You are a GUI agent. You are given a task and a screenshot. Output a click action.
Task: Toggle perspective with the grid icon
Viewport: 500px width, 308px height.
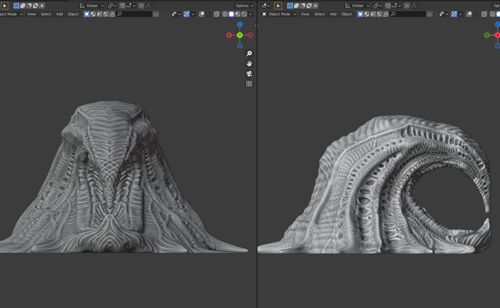249,83
